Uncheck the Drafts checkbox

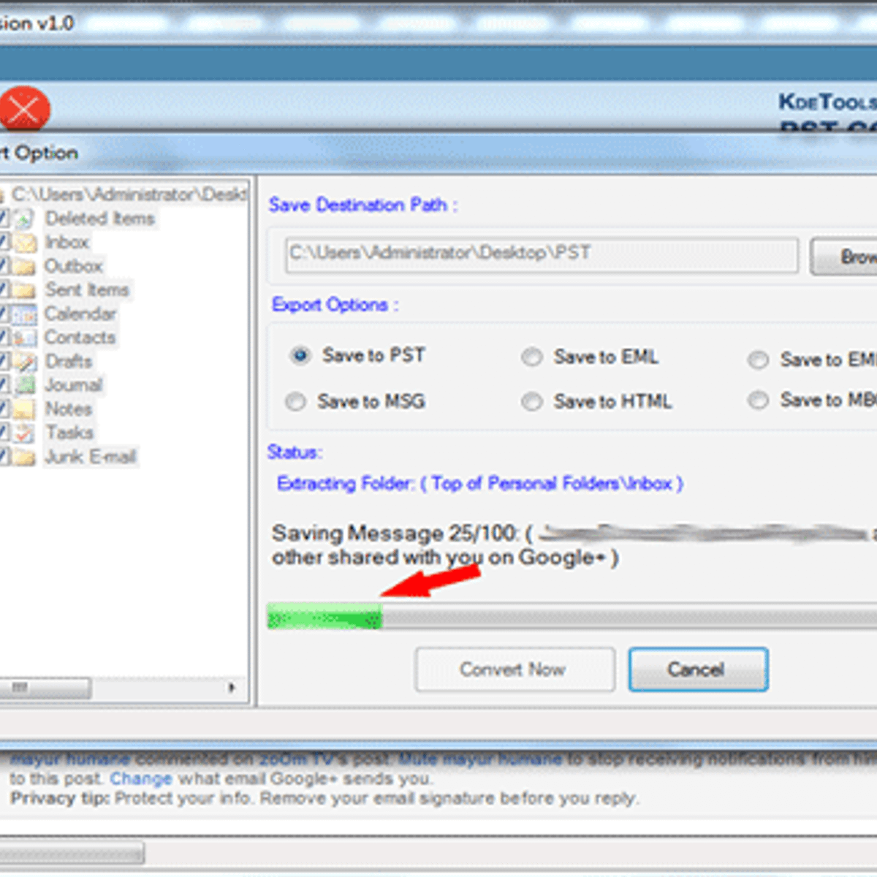tap(4, 361)
